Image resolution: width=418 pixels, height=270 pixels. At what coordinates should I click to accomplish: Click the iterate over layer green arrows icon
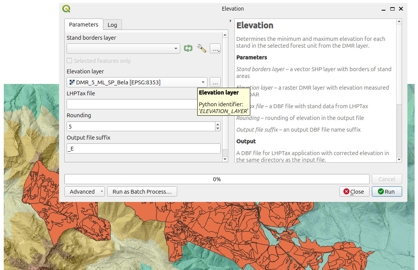point(188,48)
